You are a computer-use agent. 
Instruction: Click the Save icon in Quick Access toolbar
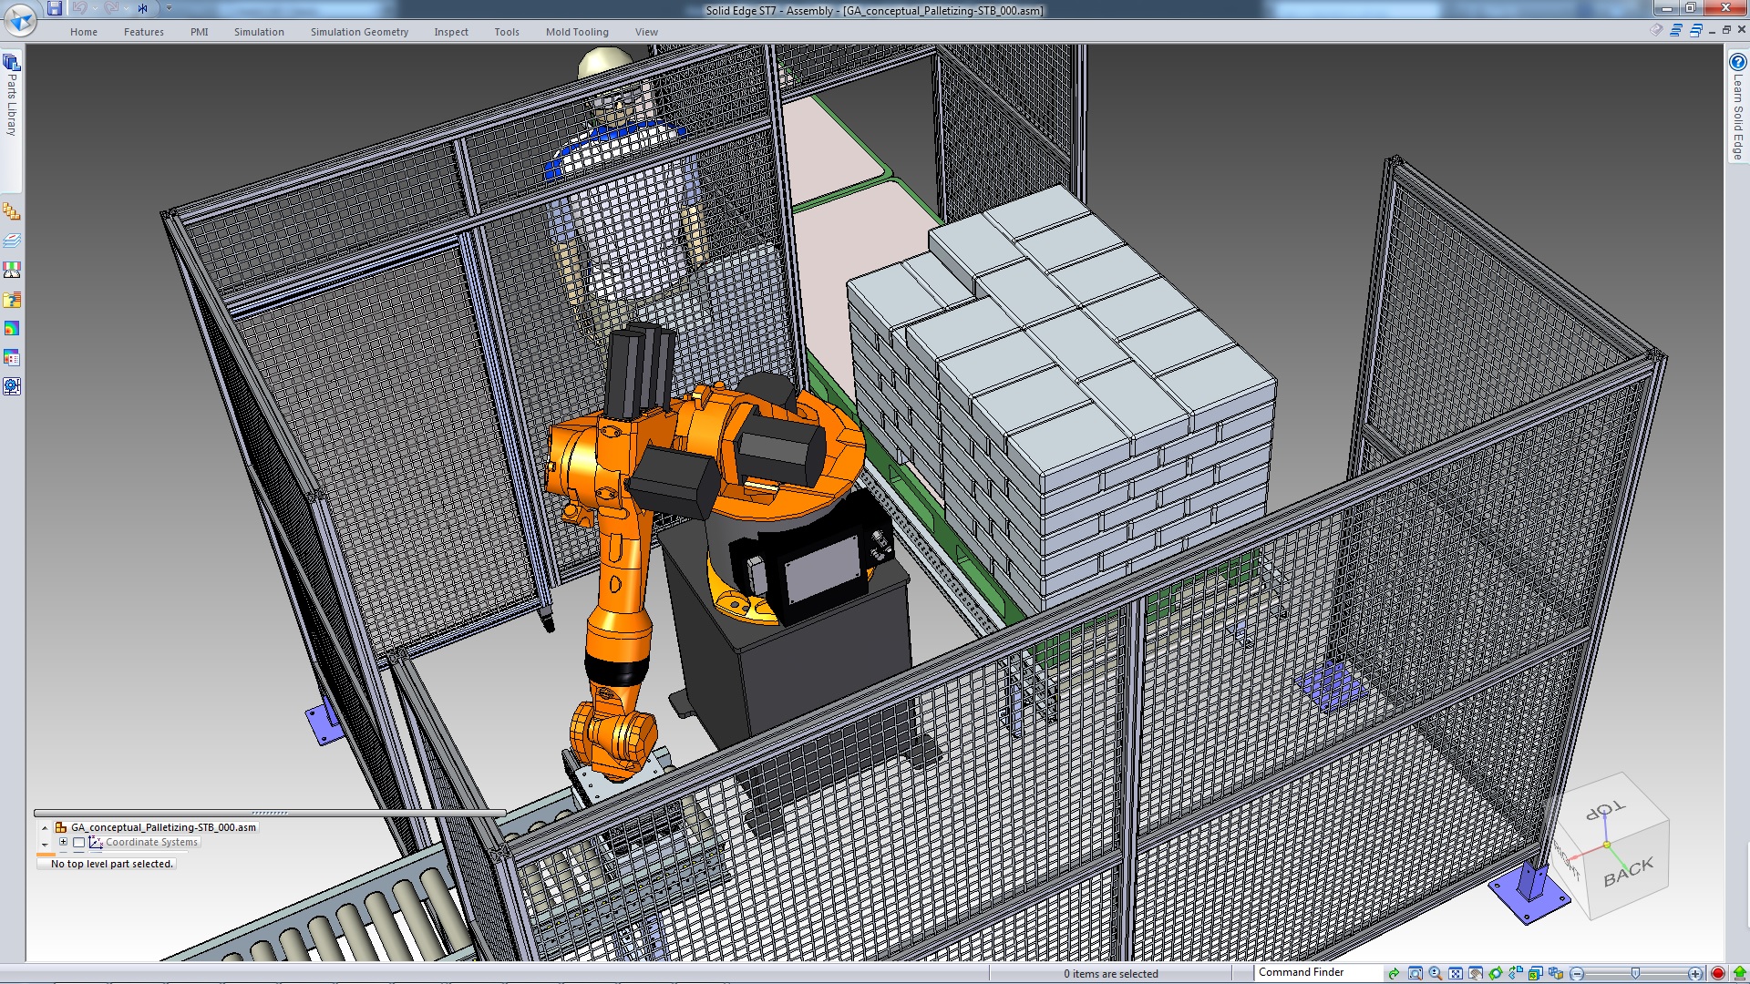point(55,7)
